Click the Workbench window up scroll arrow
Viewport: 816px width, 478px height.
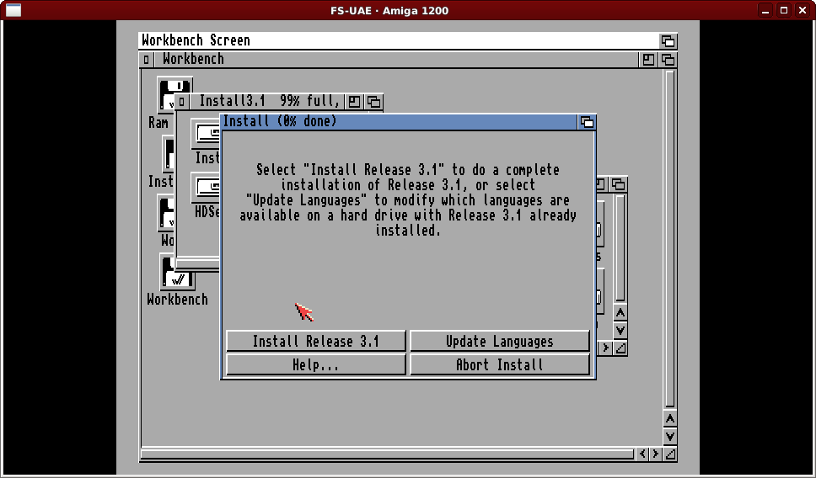click(x=670, y=419)
